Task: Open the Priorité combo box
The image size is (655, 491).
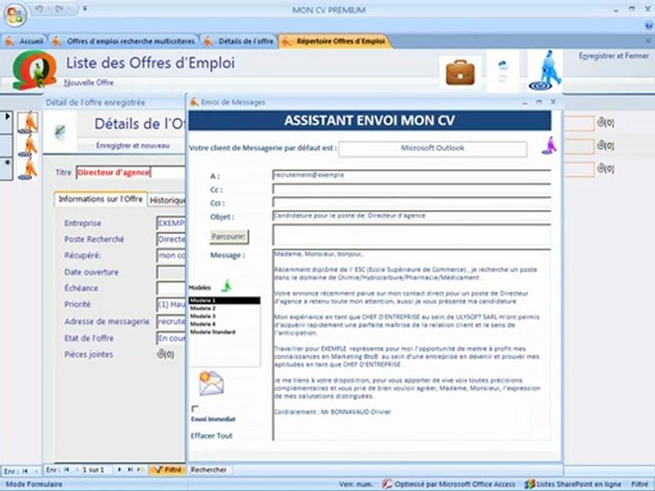Action: (x=171, y=304)
